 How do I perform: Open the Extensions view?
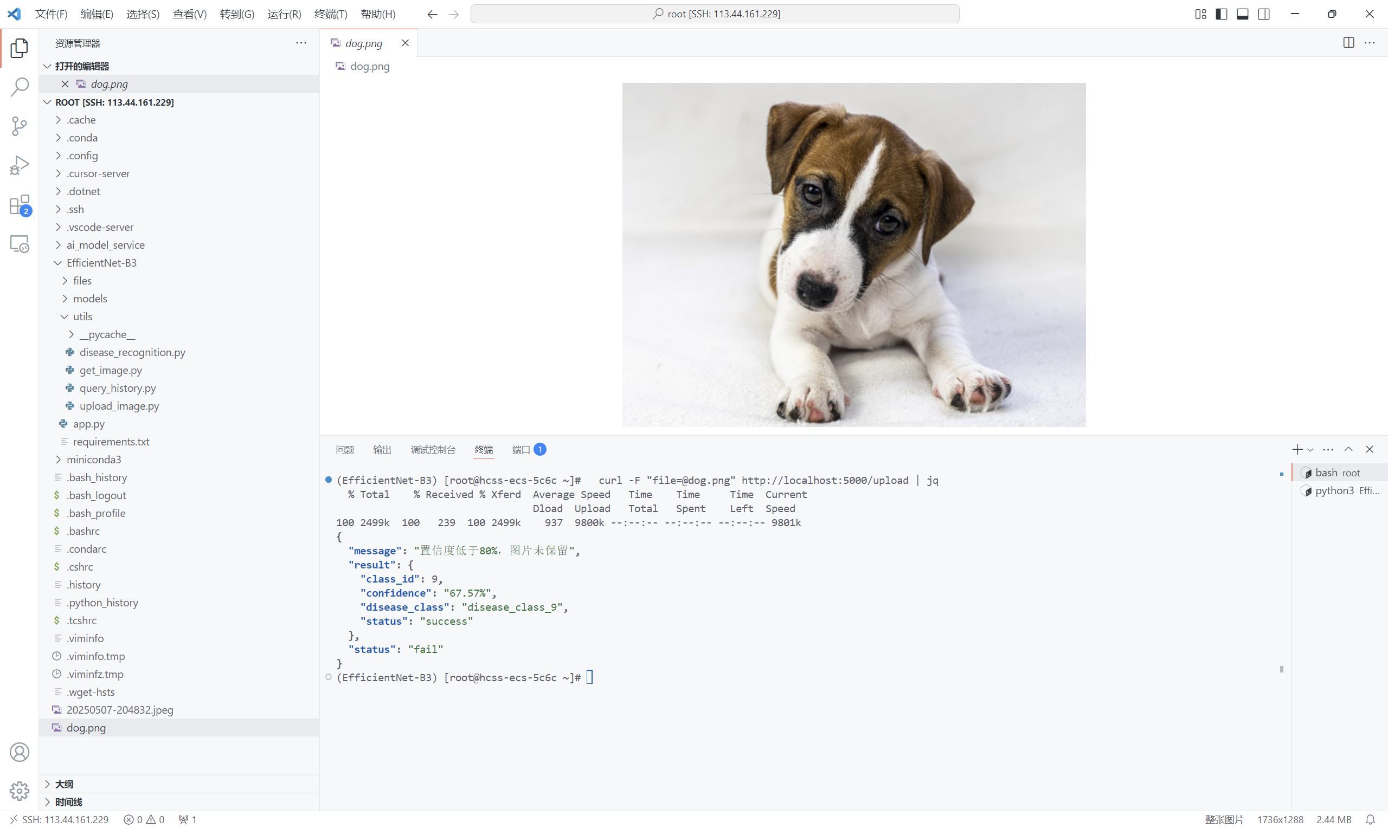[x=20, y=205]
